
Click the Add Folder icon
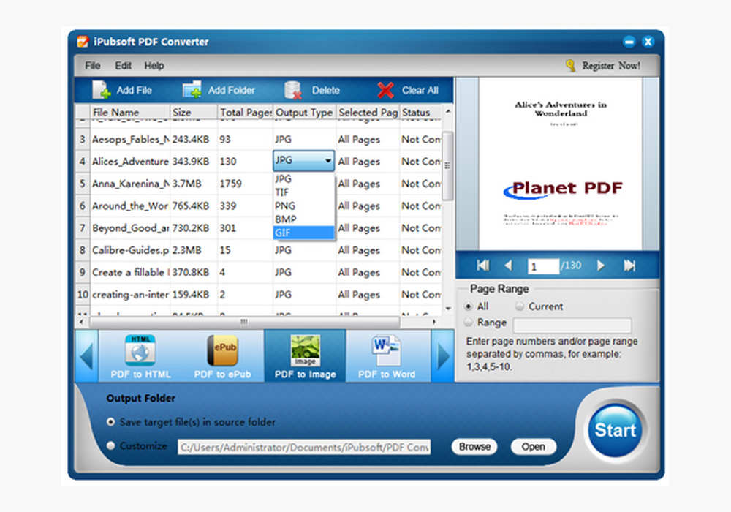coord(192,89)
